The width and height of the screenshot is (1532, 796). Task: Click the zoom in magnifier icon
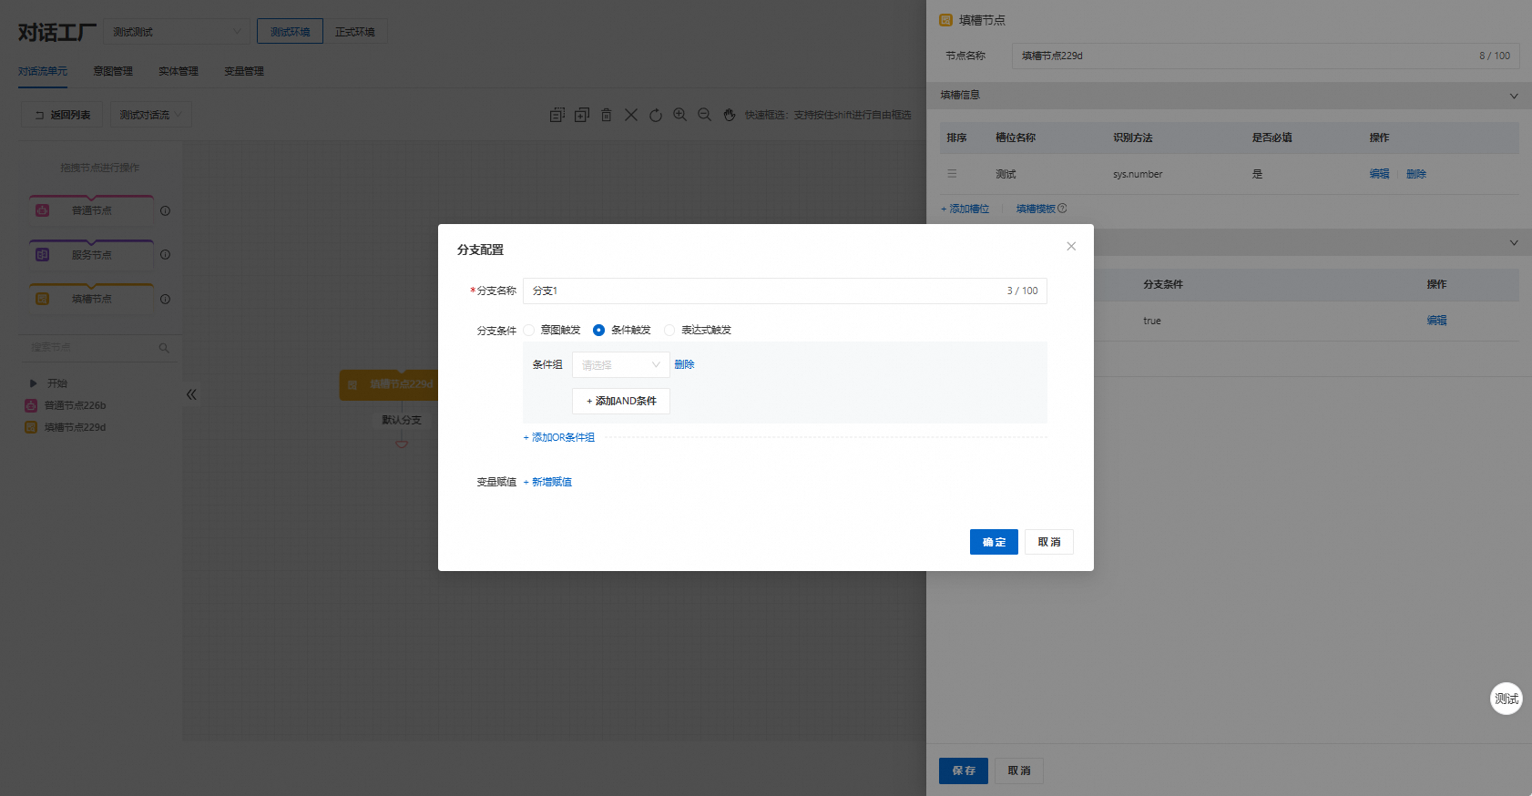680,115
